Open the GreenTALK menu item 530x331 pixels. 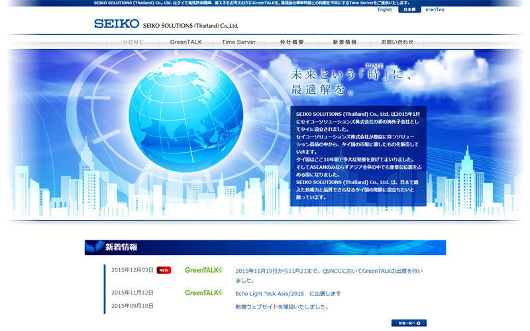click(x=186, y=42)
